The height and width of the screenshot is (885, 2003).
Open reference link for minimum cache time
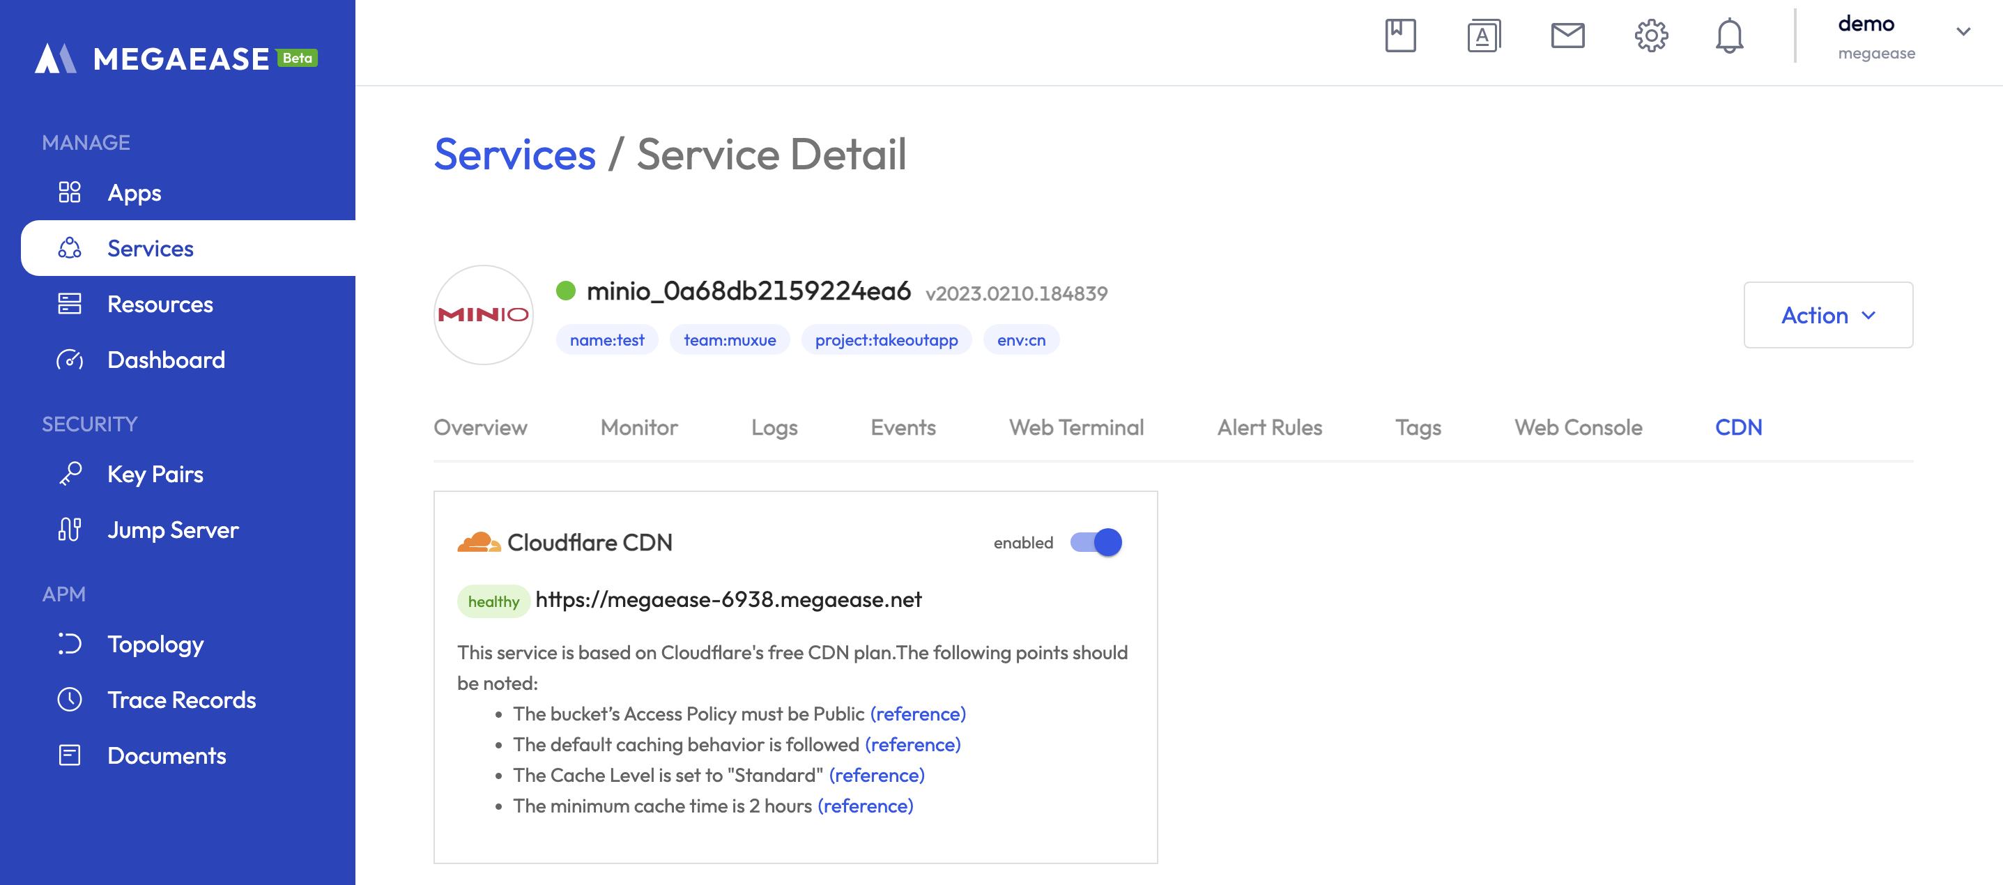click(865, 806)
